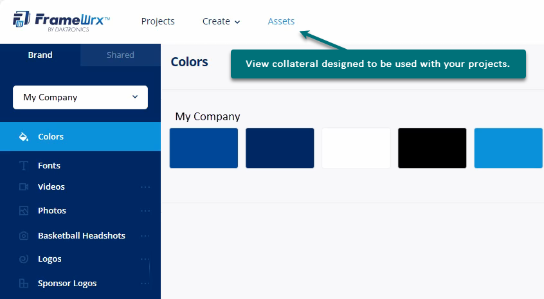Open the Assets page link
The height and width of the screenshot is (299, 544).
point(281,21)
